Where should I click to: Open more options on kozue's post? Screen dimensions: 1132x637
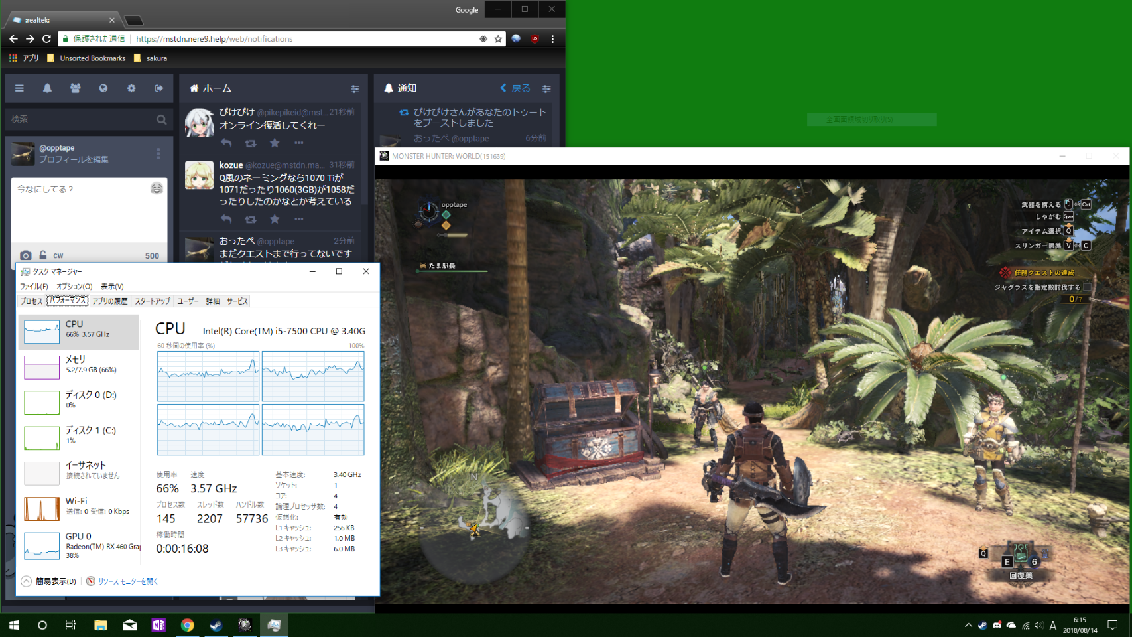click(299, 219)
